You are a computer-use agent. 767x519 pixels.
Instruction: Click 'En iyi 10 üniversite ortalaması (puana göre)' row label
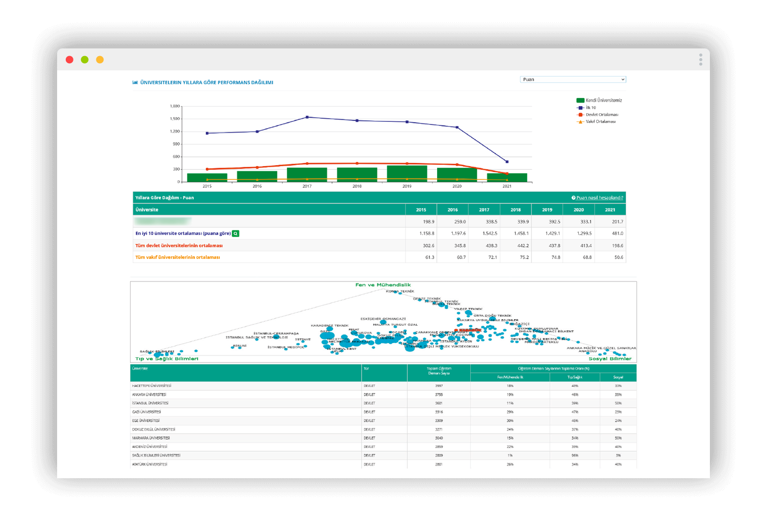(x=183, y=233)
